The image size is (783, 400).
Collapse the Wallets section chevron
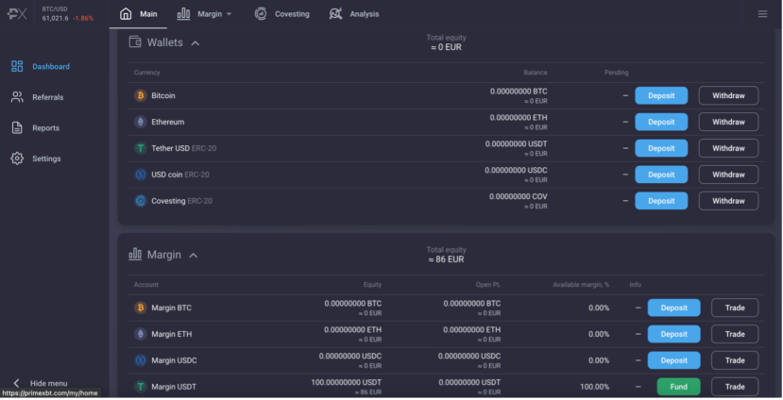click(x=196, y=43)
